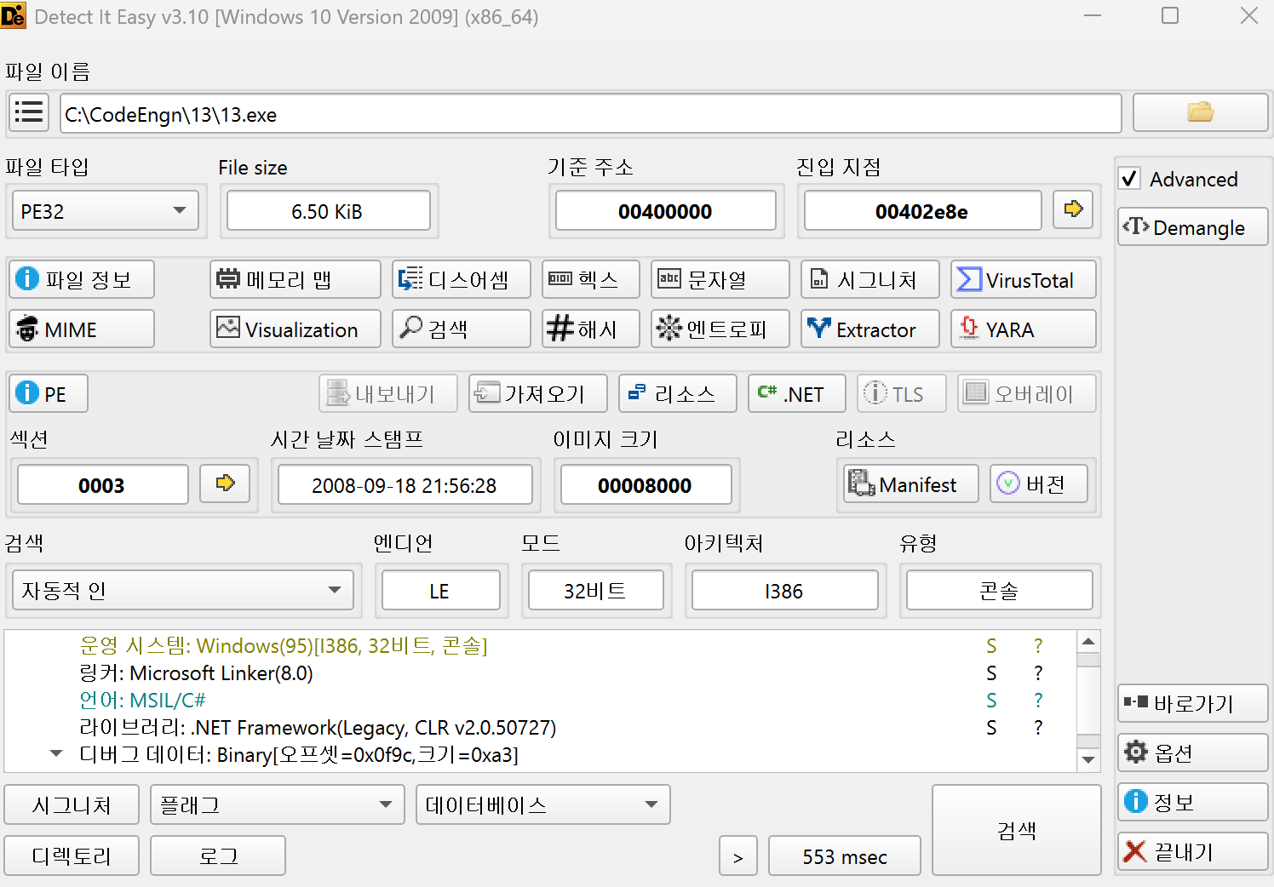Open the 검색 search tool with the magnifier
The width and height of the screenshot is (1274, 887).
(x=462, y=329)
